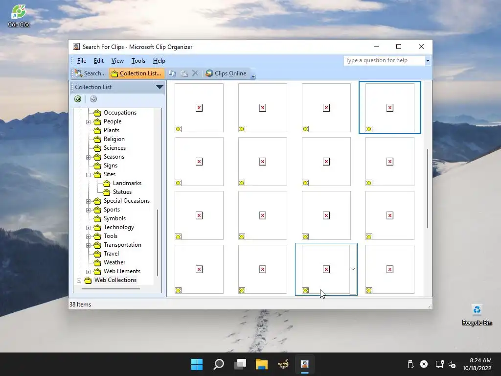Click the Copy toolbar icon
501x376 pixels.
(173, 73)
